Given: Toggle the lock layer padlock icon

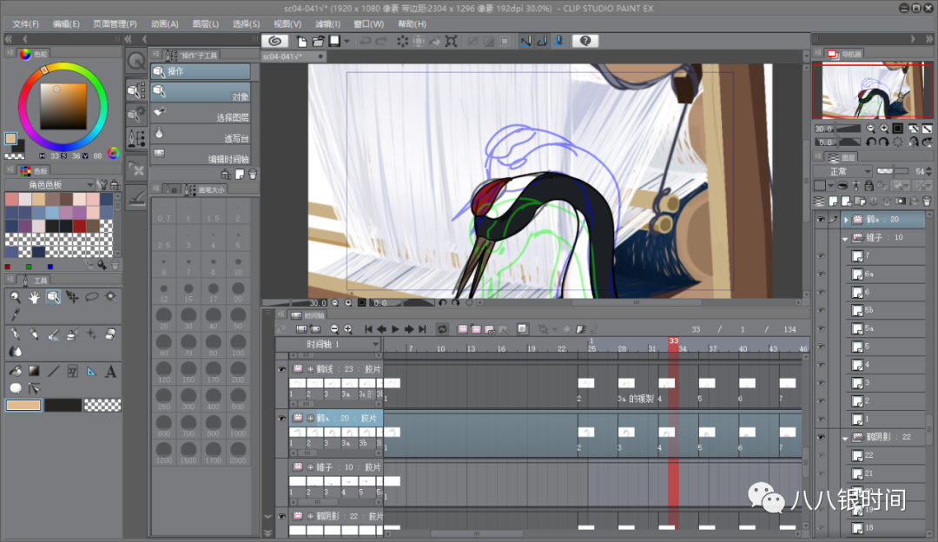Looking at the screenshot, I should pos(869,186).
